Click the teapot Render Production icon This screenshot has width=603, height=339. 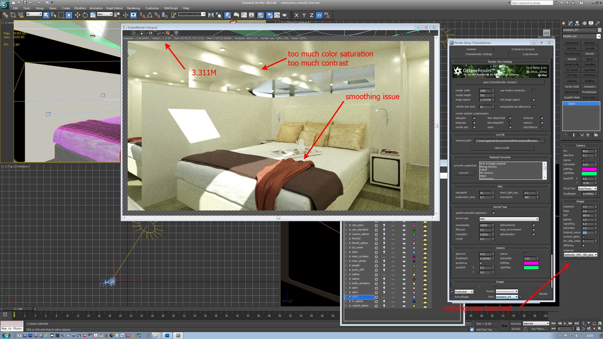(x=285, y=15)
